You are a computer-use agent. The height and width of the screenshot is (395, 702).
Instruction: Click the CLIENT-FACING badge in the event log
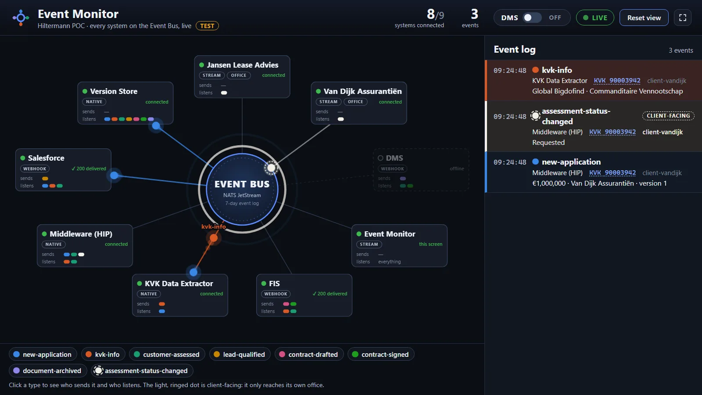point(668,116)
